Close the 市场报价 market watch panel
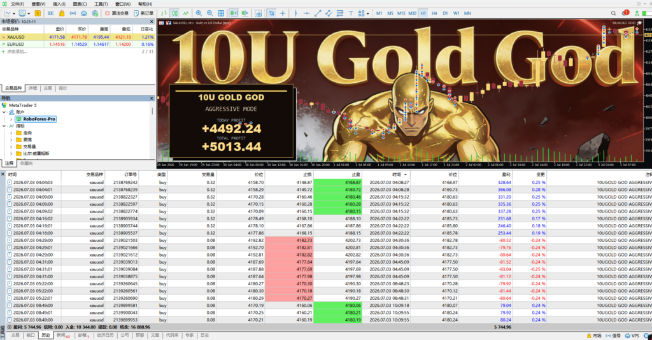The height and width of the screenshot is (340, 652). (x=152, y=22)
